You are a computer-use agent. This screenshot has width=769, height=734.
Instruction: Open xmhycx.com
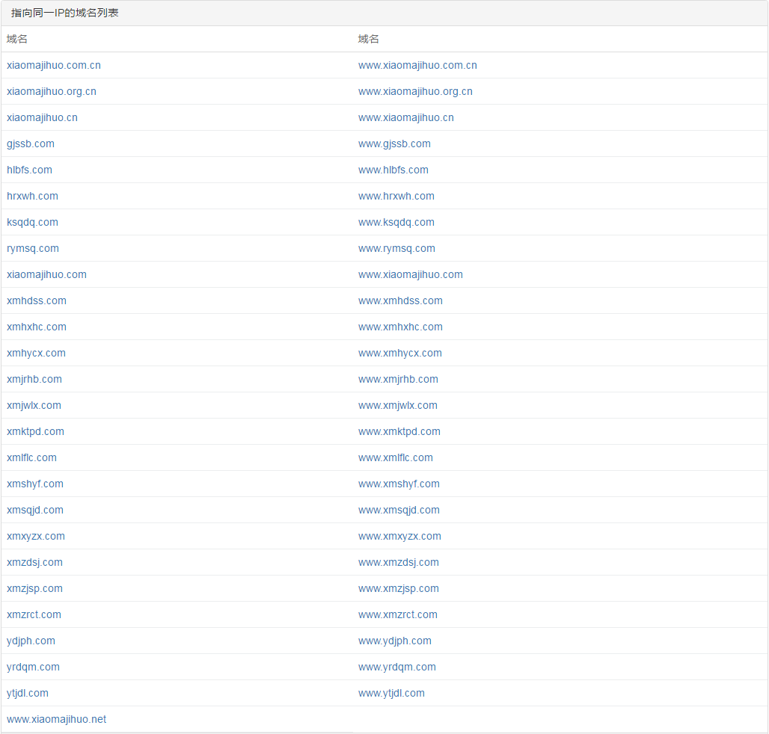point(37,354)
